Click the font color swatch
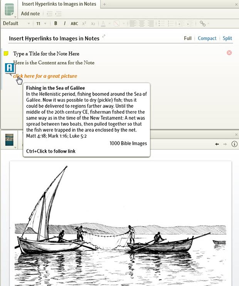This screenshot has height=286, width=239. (103, 24)
